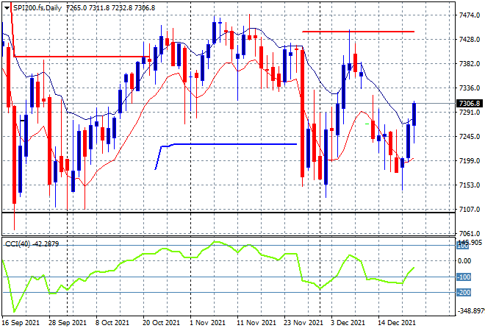The width and height of the screenshot is (485, 331).
Task: Select the blue horizontal support line near 7230
Action: [235, 144]
